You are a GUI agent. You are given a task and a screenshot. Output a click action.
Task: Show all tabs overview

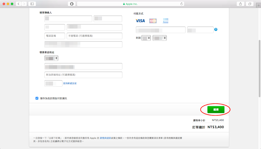(250, 4)
